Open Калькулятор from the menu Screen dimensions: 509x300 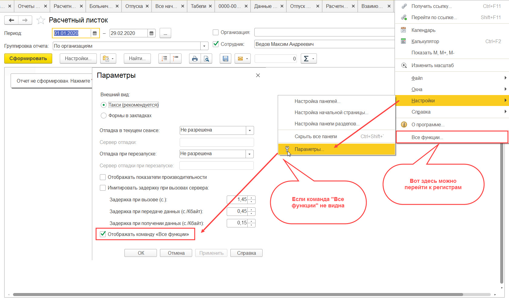[x=452, y=41]
